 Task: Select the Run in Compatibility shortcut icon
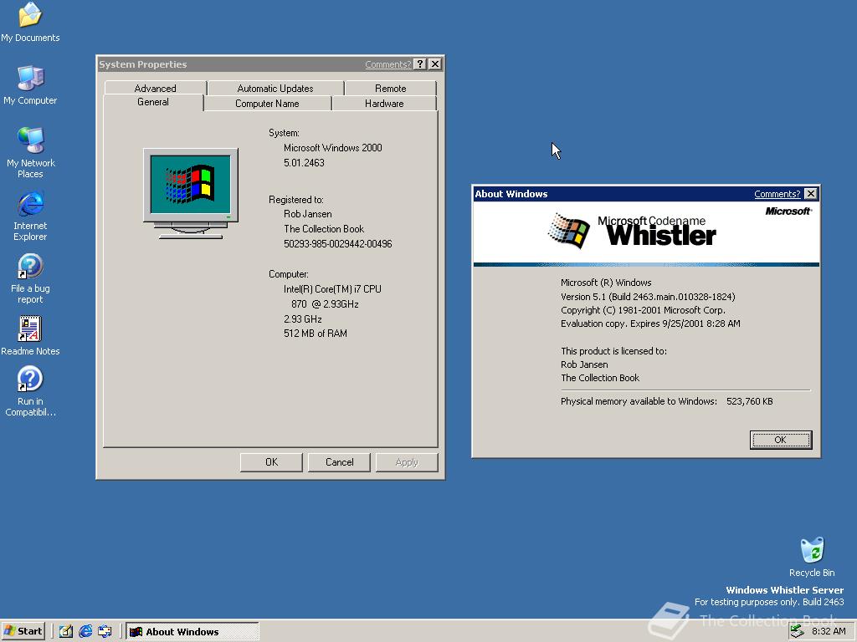[30, 391]
